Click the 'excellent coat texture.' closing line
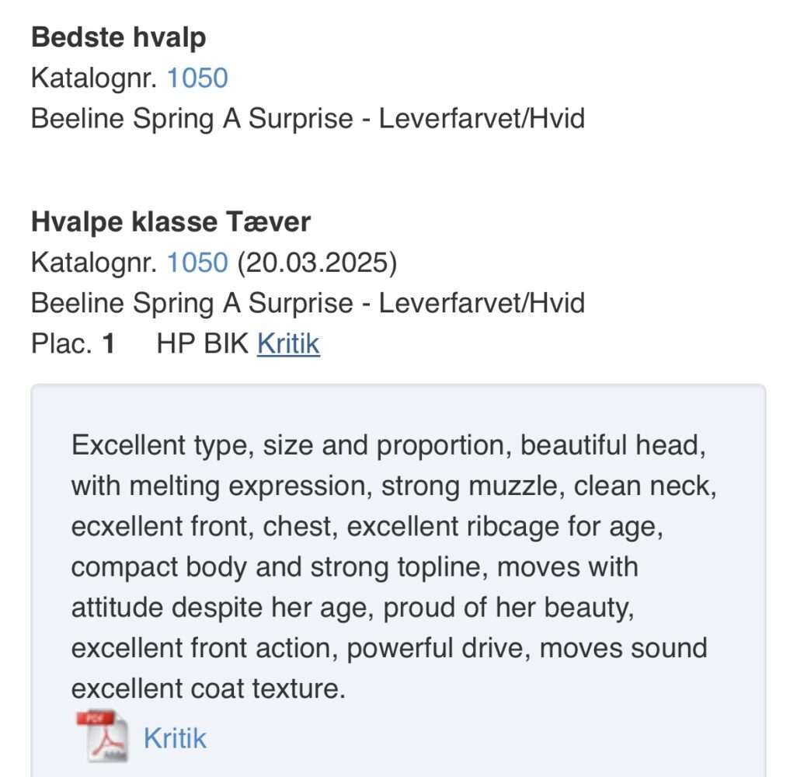The height and width of the screenshot is (777, 797). click(x=208, y=688)
